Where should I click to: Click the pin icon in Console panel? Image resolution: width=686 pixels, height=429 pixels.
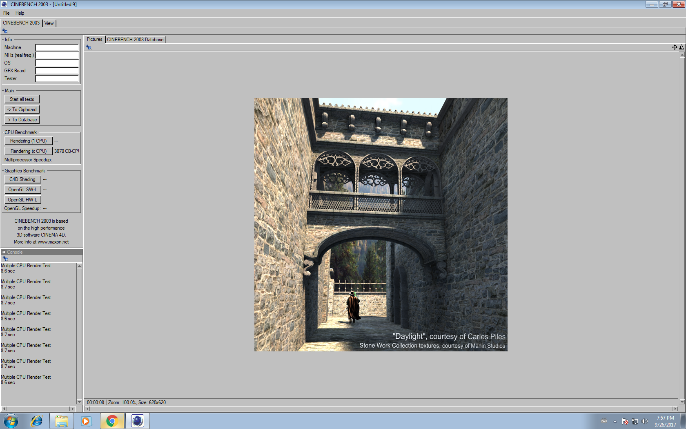[x=5, y=259]
